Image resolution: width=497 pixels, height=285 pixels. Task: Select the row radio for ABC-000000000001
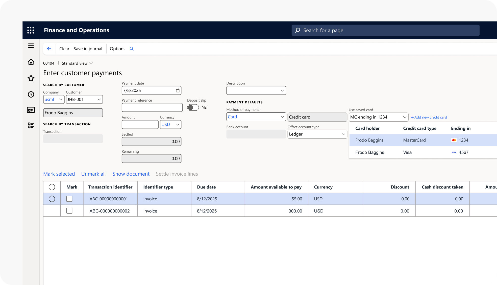pos(52,199)
